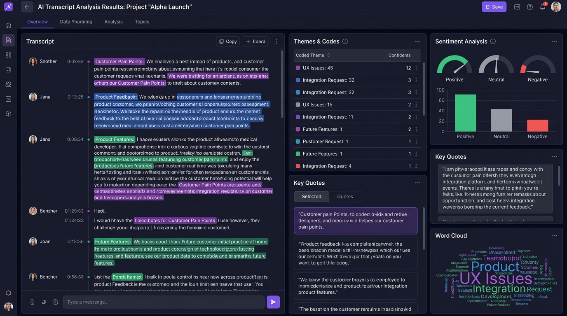Screen dimensions: 567x316
Task: Select the transcripts document icon in sidebar
Action: (8, 39)
